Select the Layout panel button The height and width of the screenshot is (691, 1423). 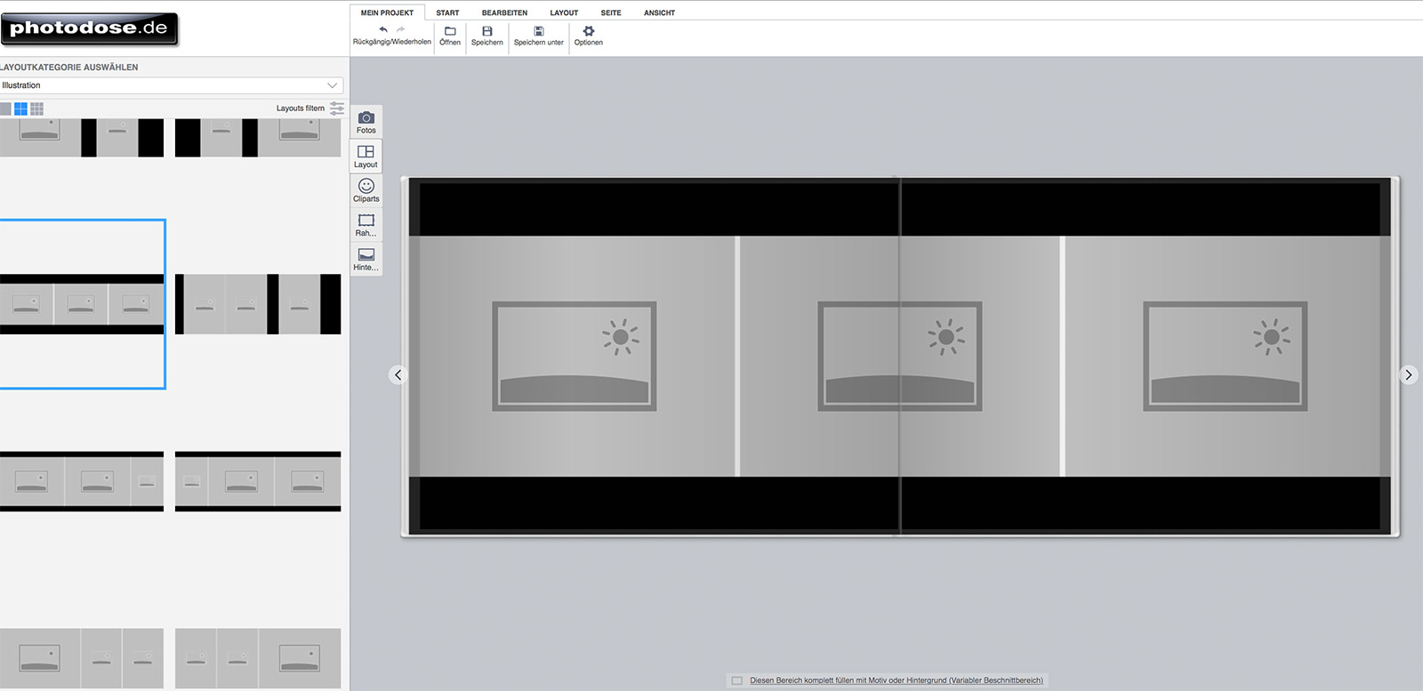tap(366, 157)
